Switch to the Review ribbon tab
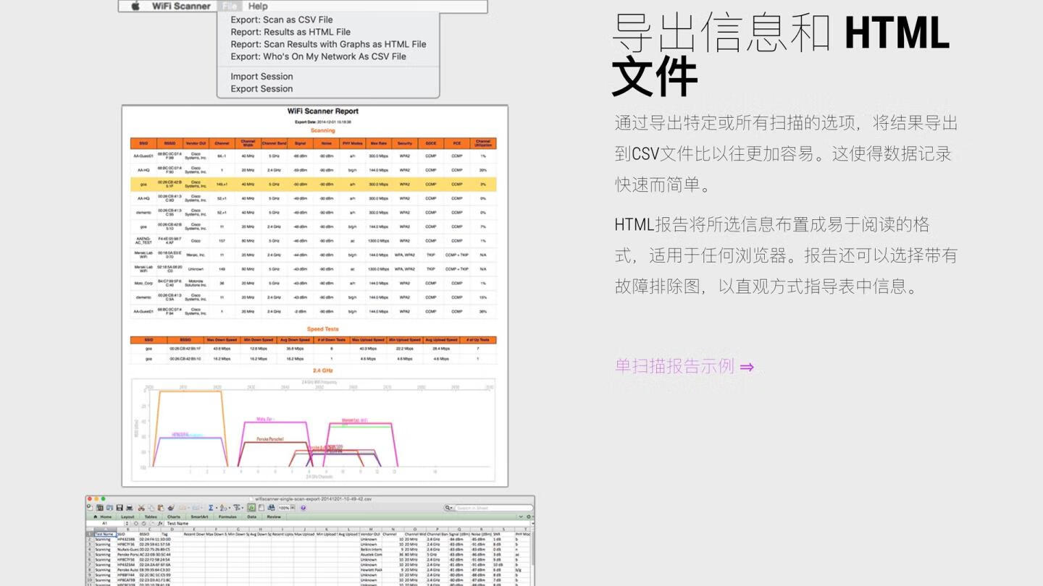 tap(274, 517)
